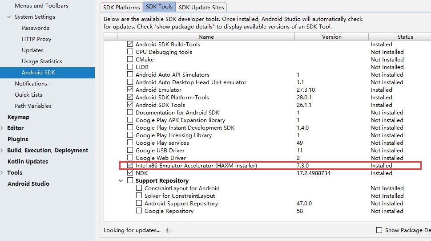
Task: Check Google Web Driver
Action: pos(130,158)
